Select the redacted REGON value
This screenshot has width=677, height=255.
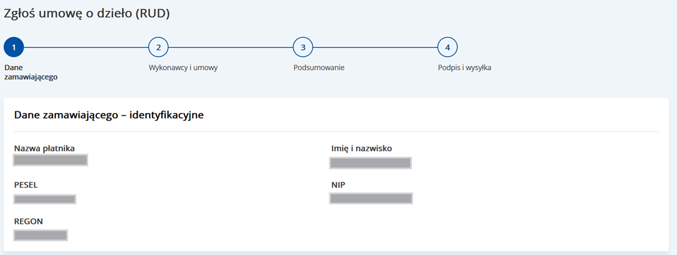pyautogui.click(x=41, y=236)
